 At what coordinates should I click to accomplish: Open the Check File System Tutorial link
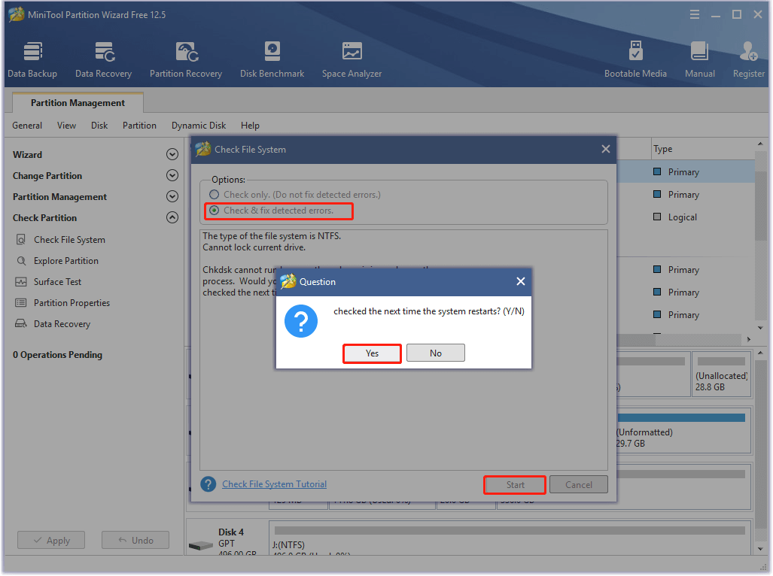(274, 484)
